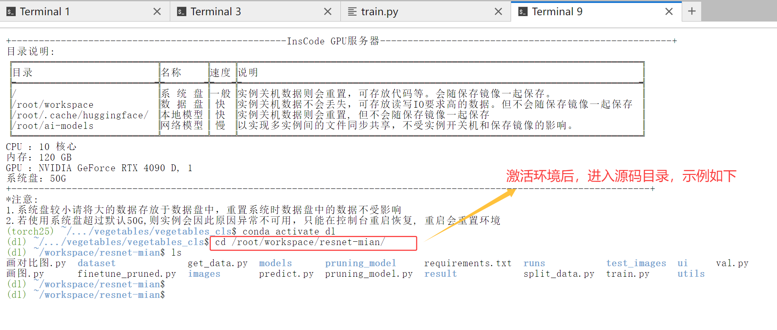777x330 pixels.
Task: Click 'train.py' in the ls output
Action: (628, 274)
